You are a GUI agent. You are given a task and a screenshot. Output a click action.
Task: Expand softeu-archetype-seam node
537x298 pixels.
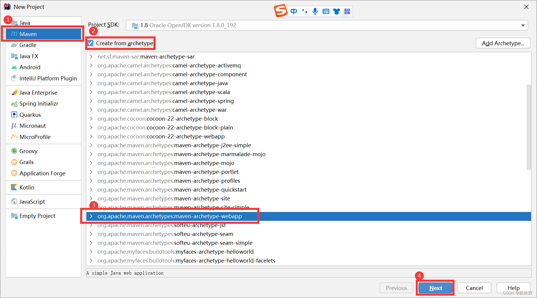[91, 234]
